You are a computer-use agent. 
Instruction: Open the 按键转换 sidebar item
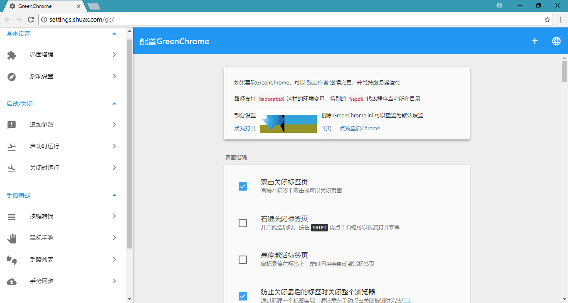(42, 216)
